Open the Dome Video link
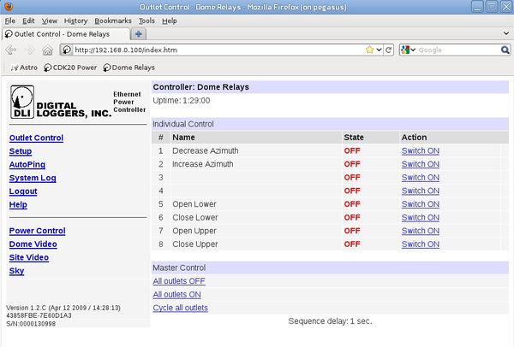Image resolution: width=514 pixels, height=347 pixels. pos(33,244)
